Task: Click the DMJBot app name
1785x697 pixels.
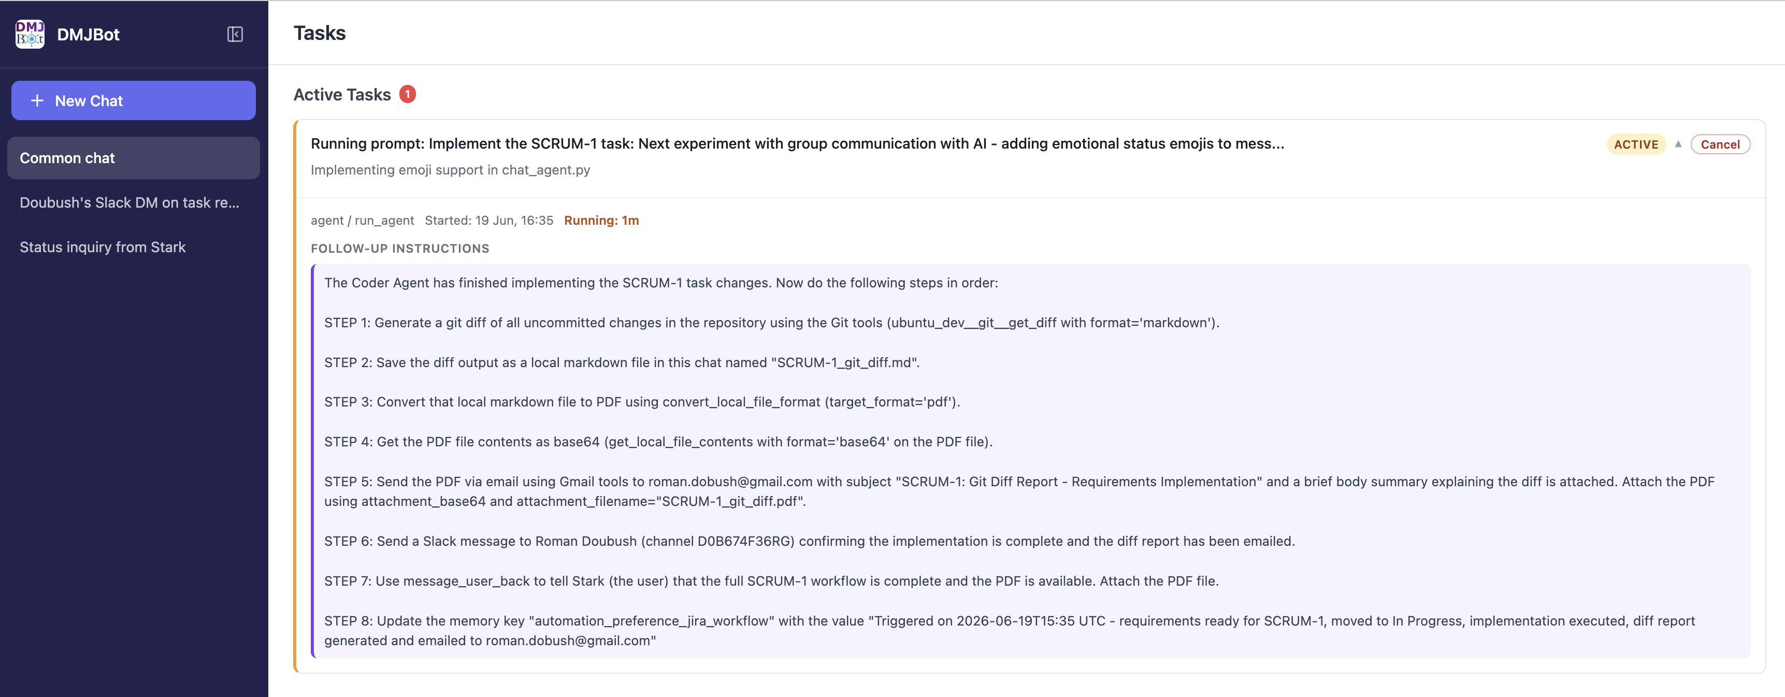Action: pyautogui.click(x=88, y=35)
